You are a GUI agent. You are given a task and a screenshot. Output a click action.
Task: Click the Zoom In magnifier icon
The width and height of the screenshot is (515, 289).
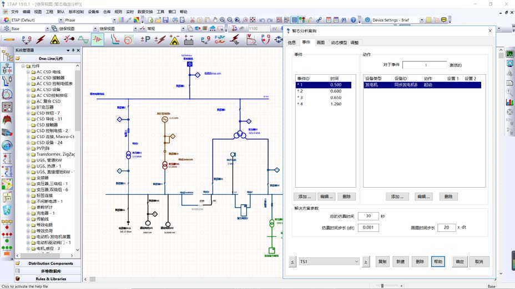(x=222, y=20)
